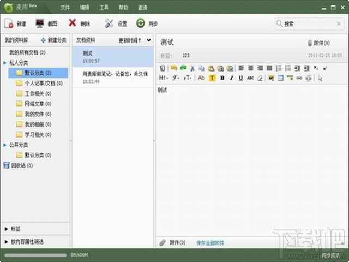The image size is (349, 262).
Task: Click 保存全部附件 link
Action: point(210,243)
